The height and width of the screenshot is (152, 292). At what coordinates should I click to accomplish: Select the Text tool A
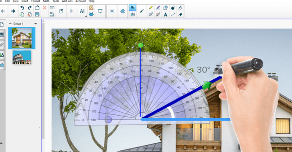(165, 14)
